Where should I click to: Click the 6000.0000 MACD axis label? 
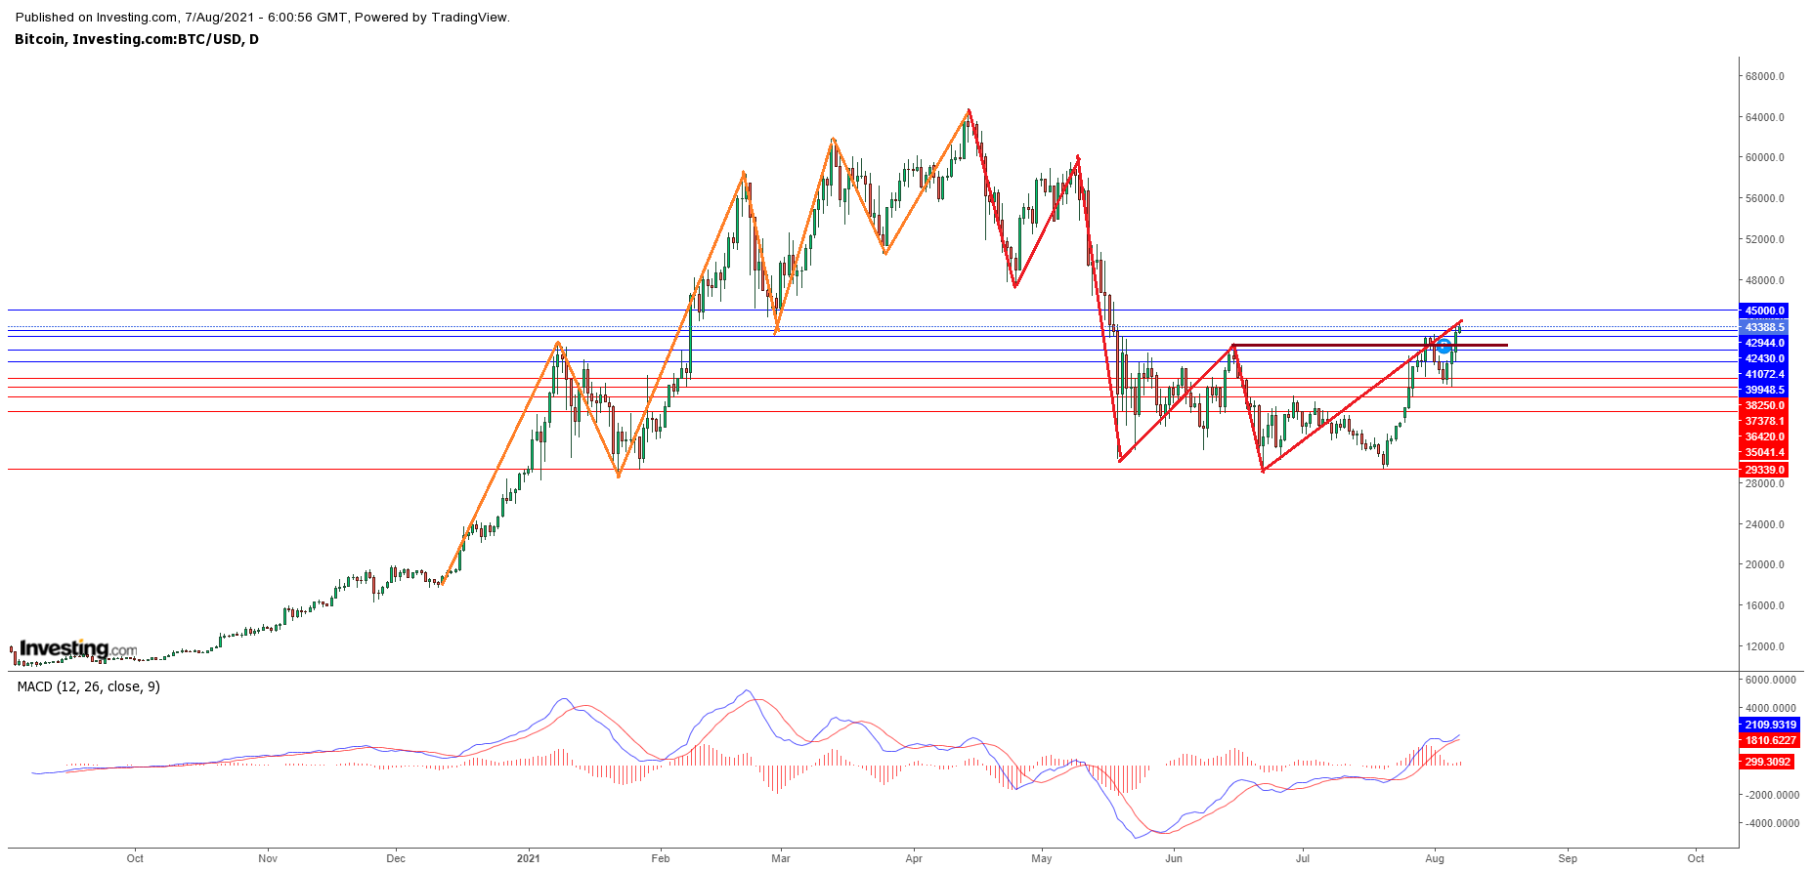1770,680
